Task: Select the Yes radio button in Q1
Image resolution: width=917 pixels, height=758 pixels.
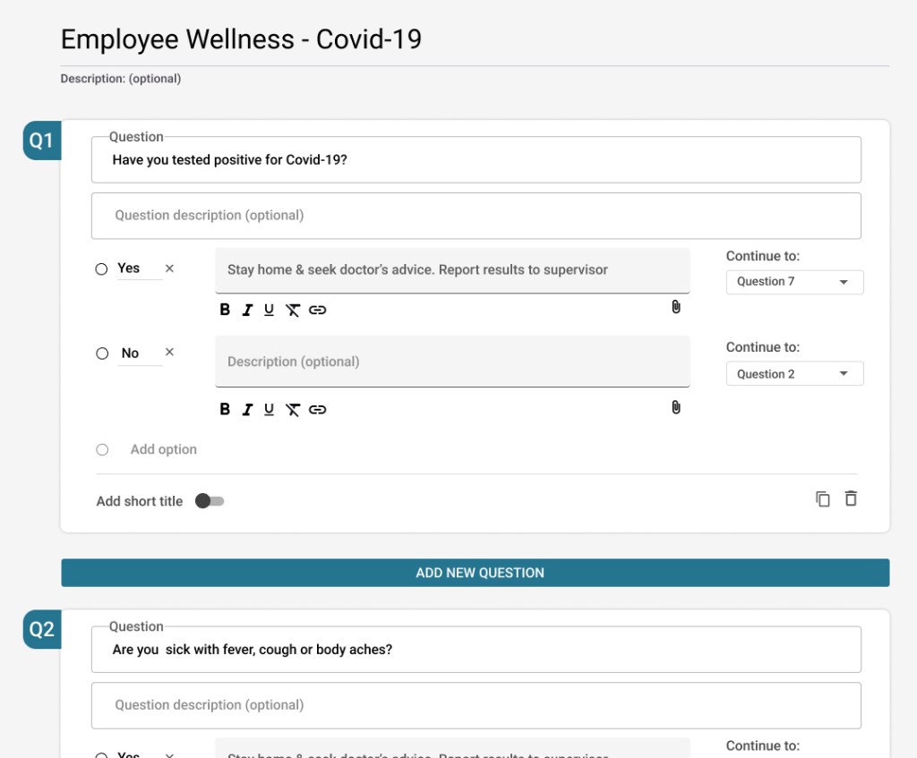Action: 102,268
